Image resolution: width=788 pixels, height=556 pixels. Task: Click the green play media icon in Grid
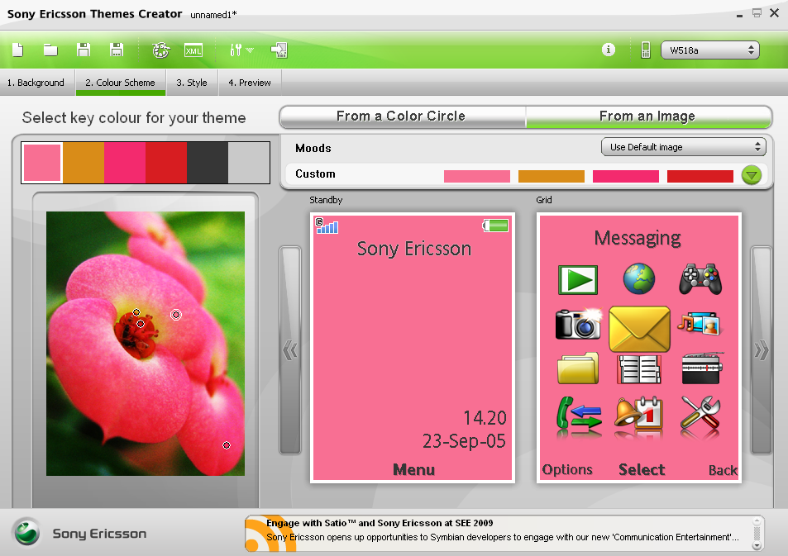point(578,280)
